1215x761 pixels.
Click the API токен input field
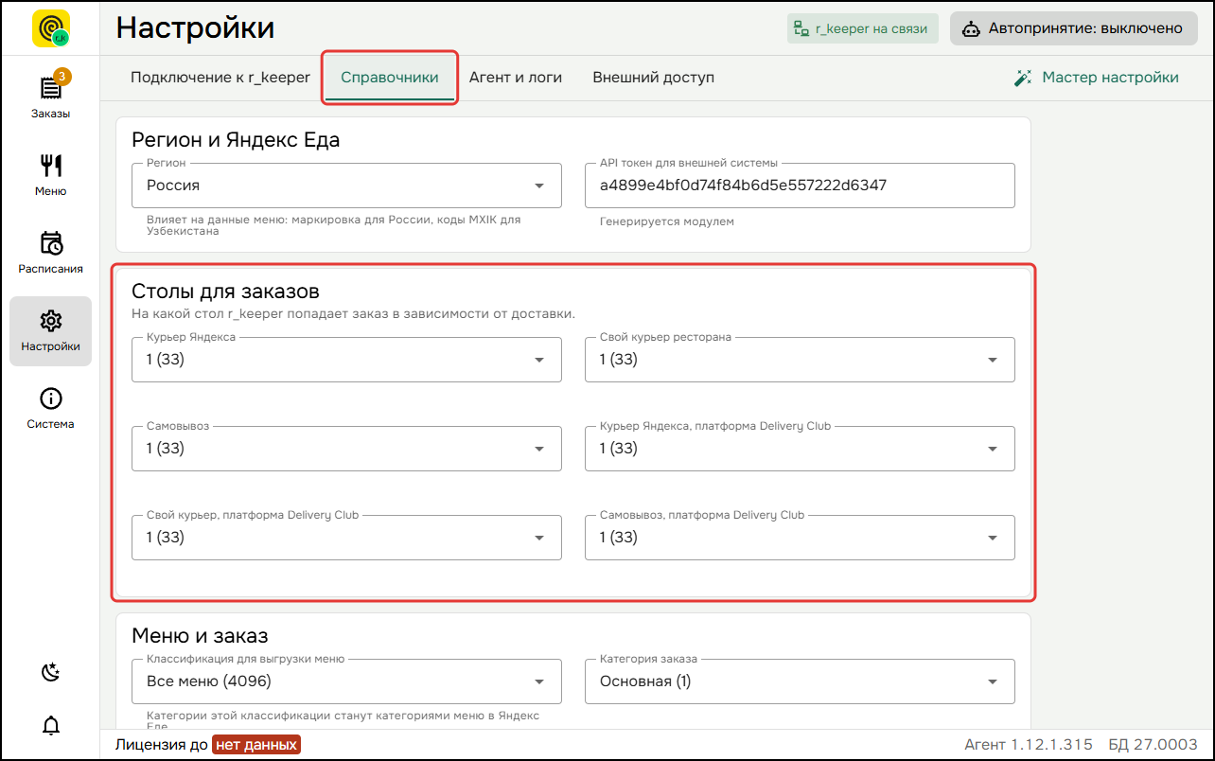coord(800,186)
